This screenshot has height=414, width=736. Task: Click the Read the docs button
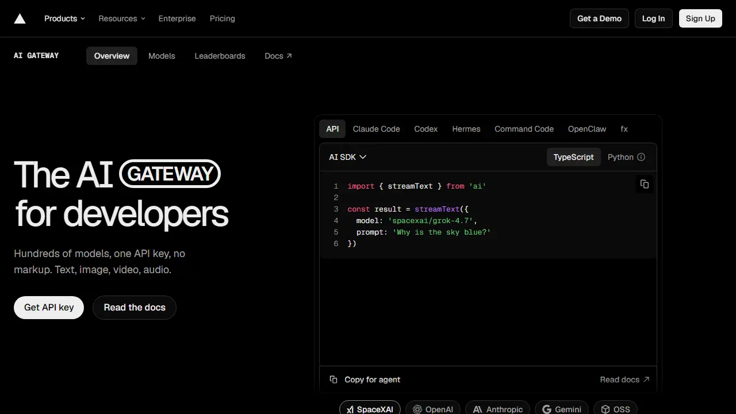(x=135, y=308)
